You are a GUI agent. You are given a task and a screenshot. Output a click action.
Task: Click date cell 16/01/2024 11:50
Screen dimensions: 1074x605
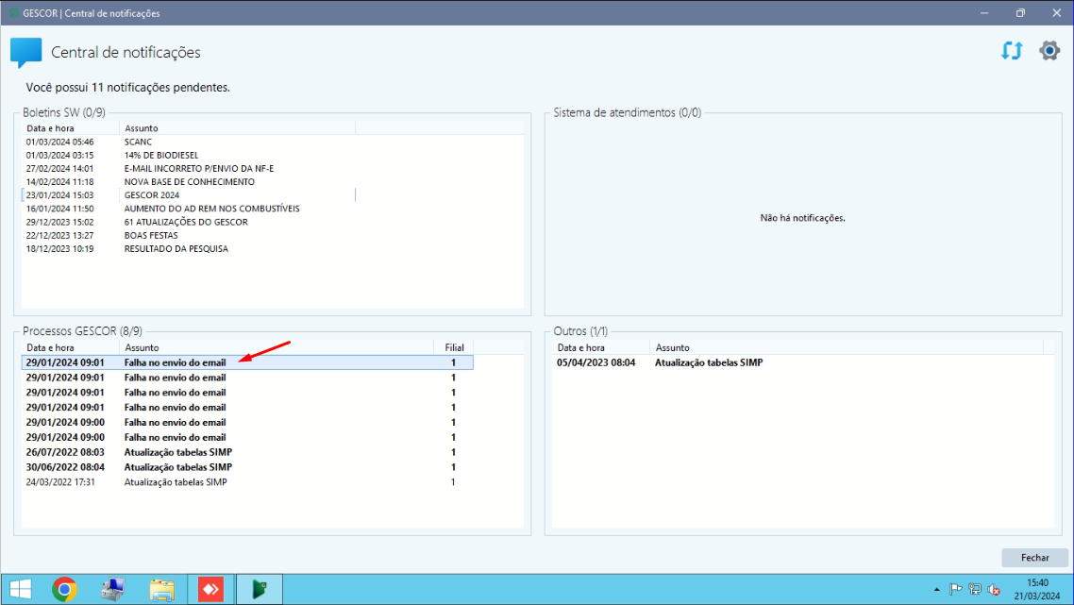pyautogui.click(x=60, y=209)
